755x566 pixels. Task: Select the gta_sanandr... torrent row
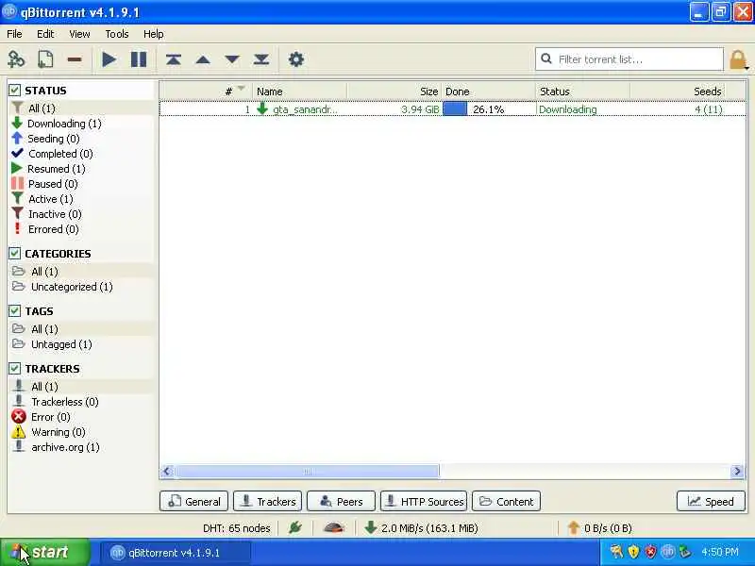[x=453, y=109]
